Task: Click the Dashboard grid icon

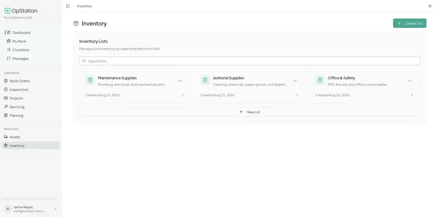Action: pyautogui.click(x=9, y=32)
